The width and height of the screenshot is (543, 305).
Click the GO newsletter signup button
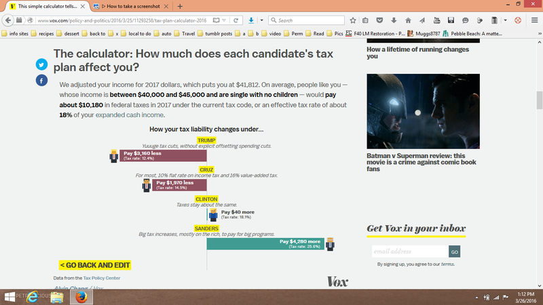point(454,251)
